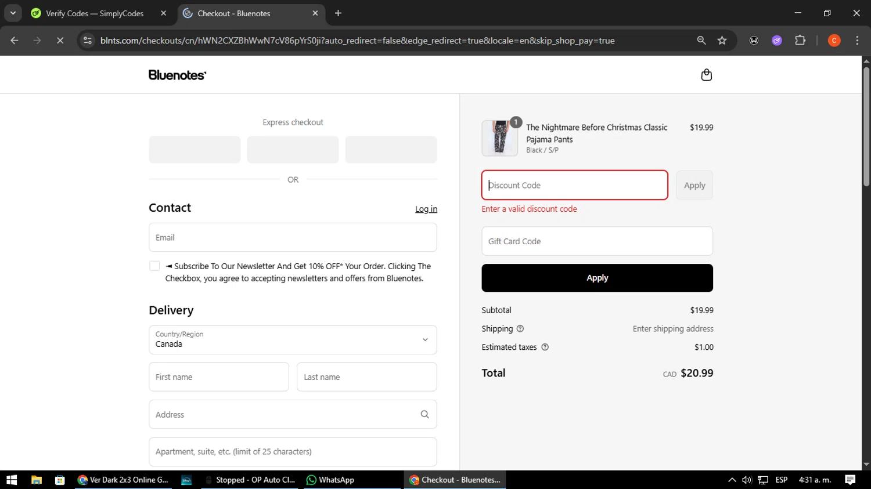This screenshot has height=489, width=871.
Task: Click the black Apply gift card button
Action: point(597,278)
